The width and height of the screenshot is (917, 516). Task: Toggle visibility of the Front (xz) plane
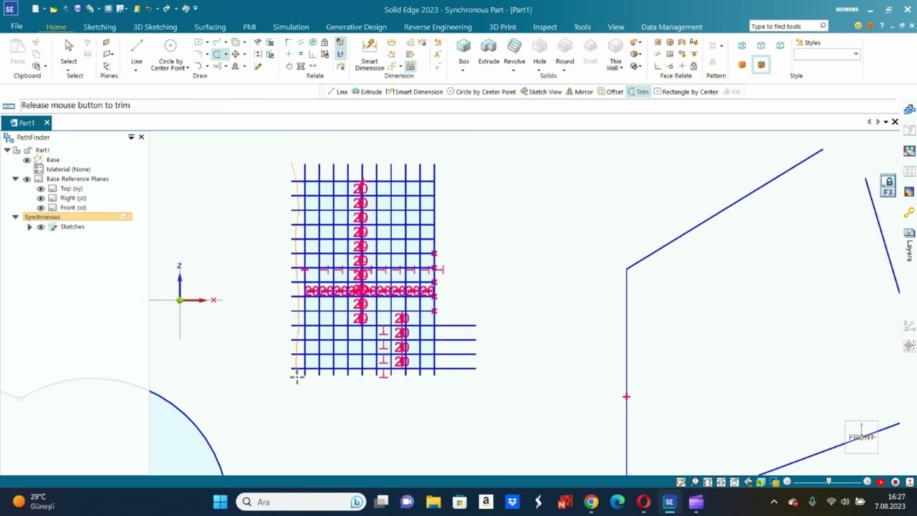(41, 208)
